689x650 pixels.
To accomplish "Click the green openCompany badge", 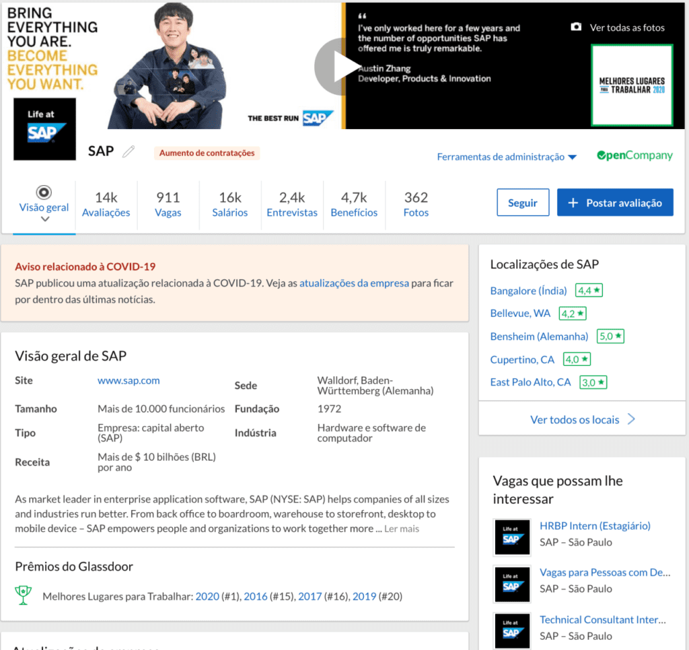I will point(633,155).
